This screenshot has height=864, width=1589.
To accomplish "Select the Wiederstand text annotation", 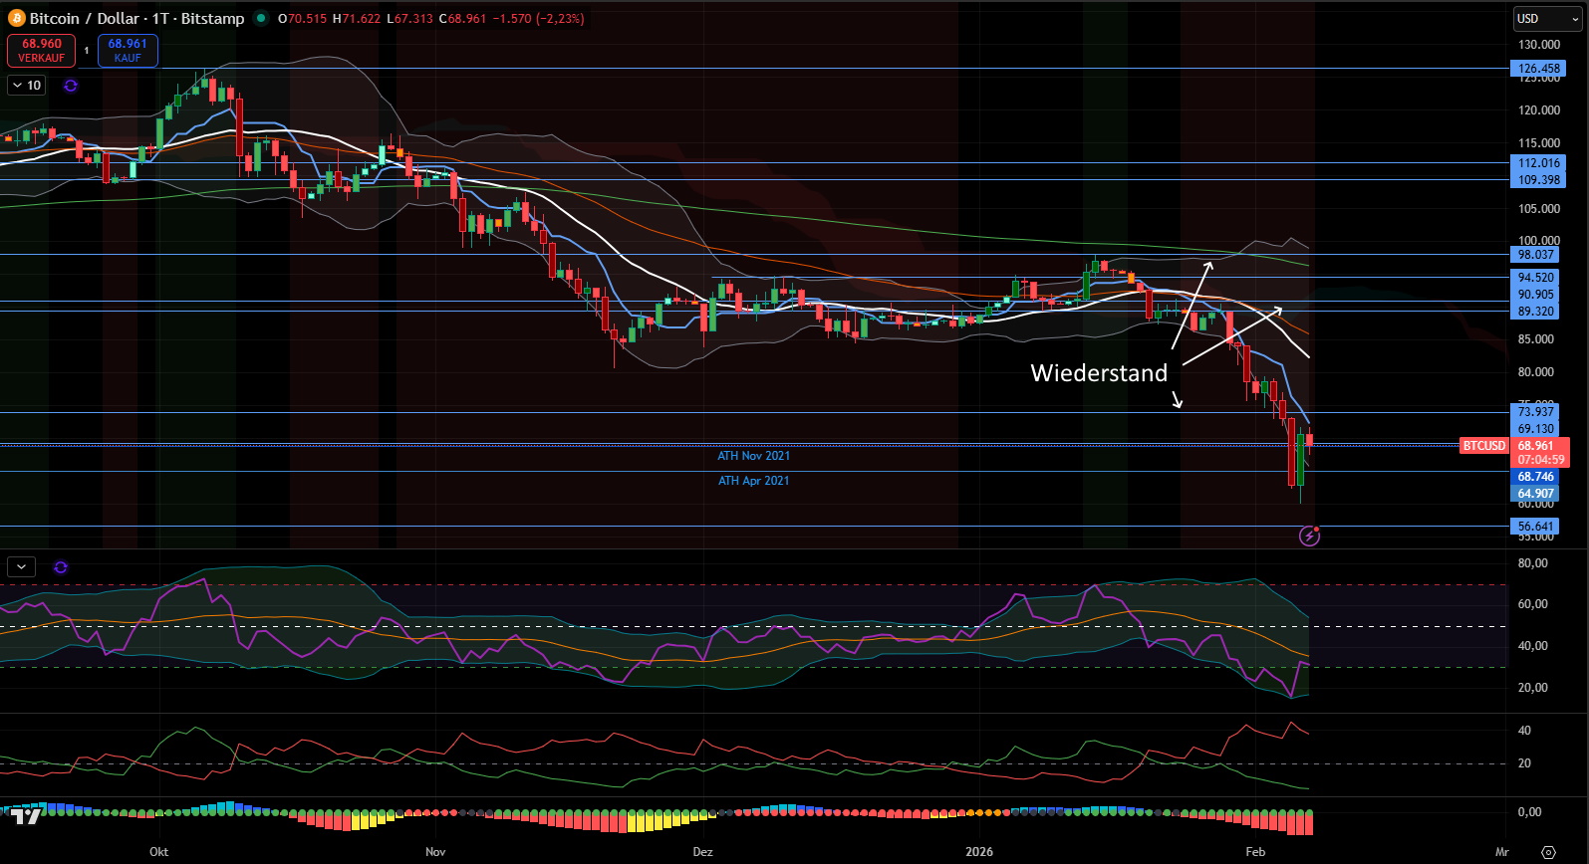I will coord(1099,373).
